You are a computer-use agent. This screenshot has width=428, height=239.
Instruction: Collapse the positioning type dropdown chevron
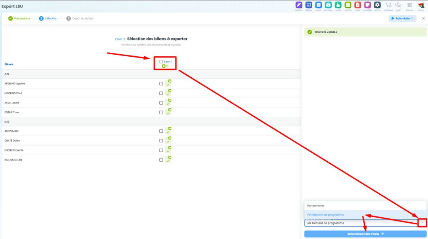click(x=422, y=223)
